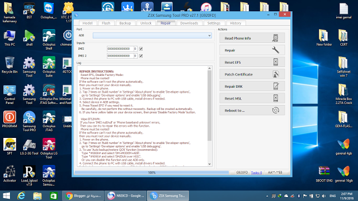Click the Repair wrench action button
Screen dimensions: 358x201
pos(252,50)
